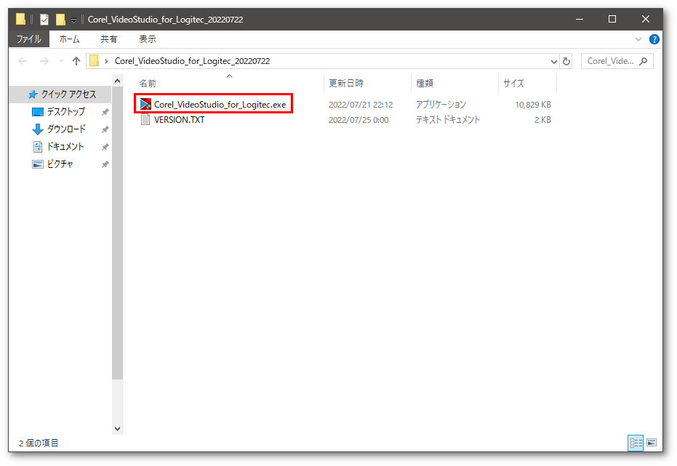Open デスクトップ in navigation pane
Viewport: 677px width, 466px height.
click(66, 112)
